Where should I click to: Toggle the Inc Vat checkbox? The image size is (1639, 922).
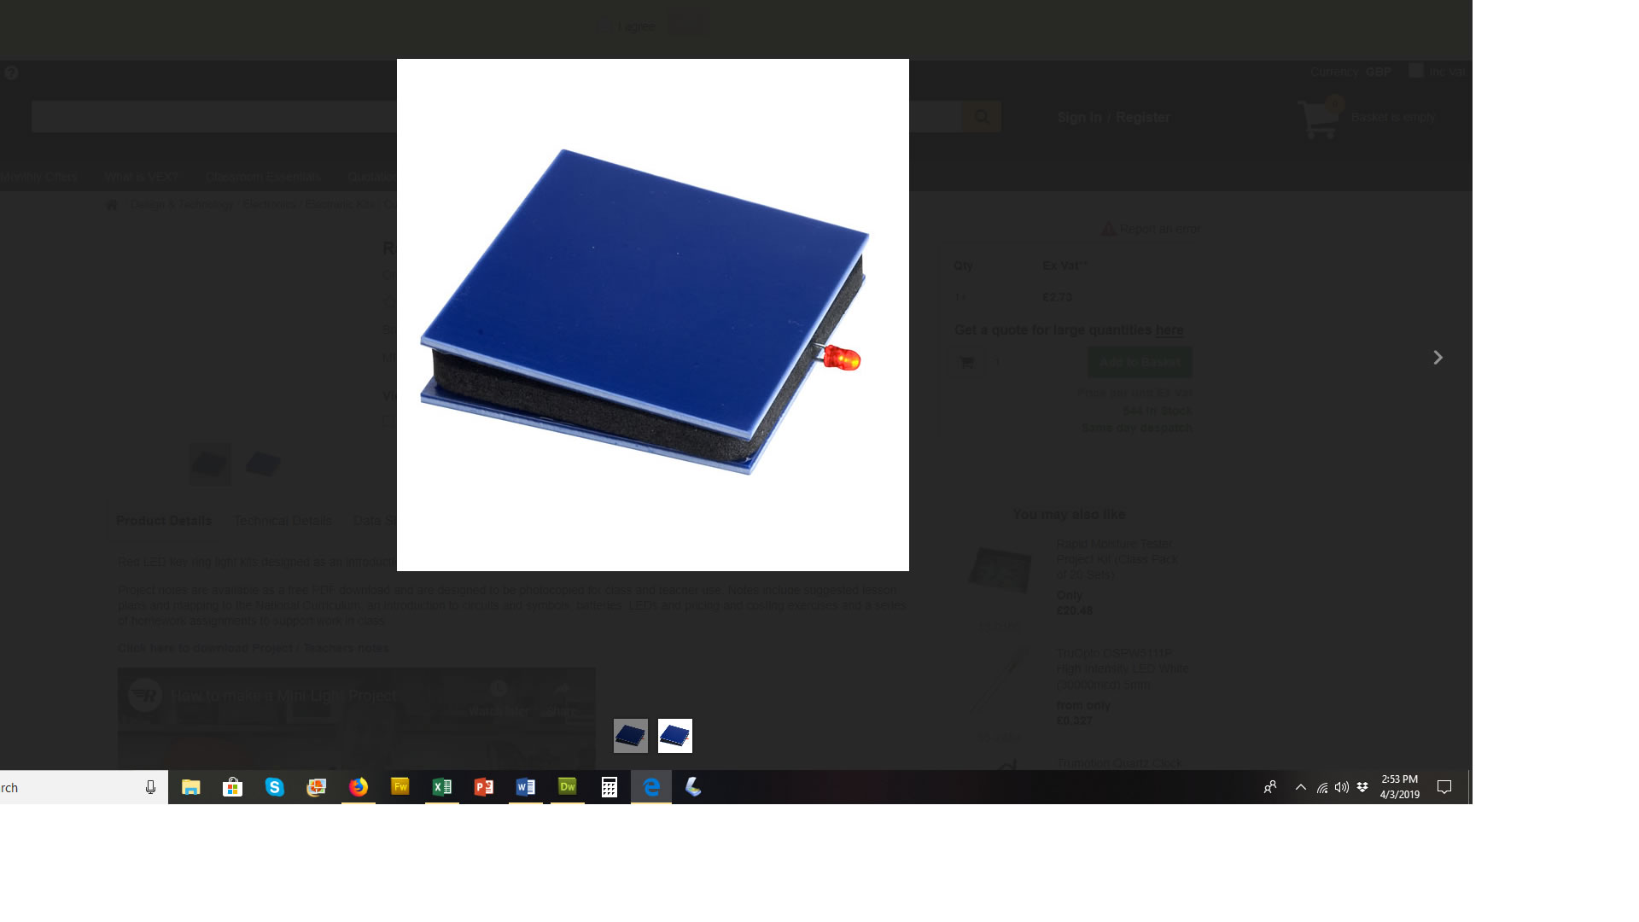tap(1415, 71)
